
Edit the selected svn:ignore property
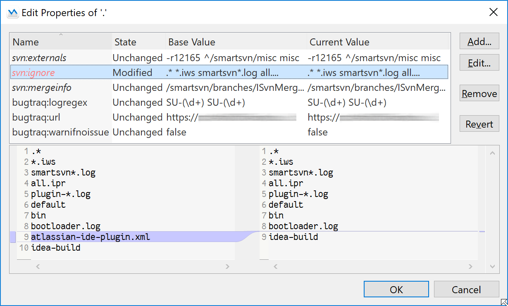pos(479,62)
